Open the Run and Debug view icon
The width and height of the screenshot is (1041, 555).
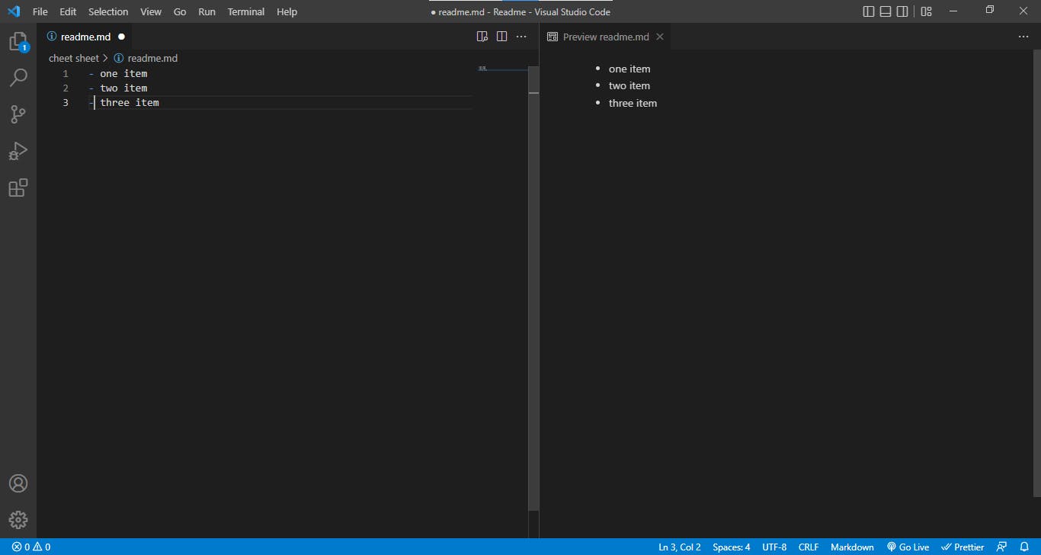(18, 151)
